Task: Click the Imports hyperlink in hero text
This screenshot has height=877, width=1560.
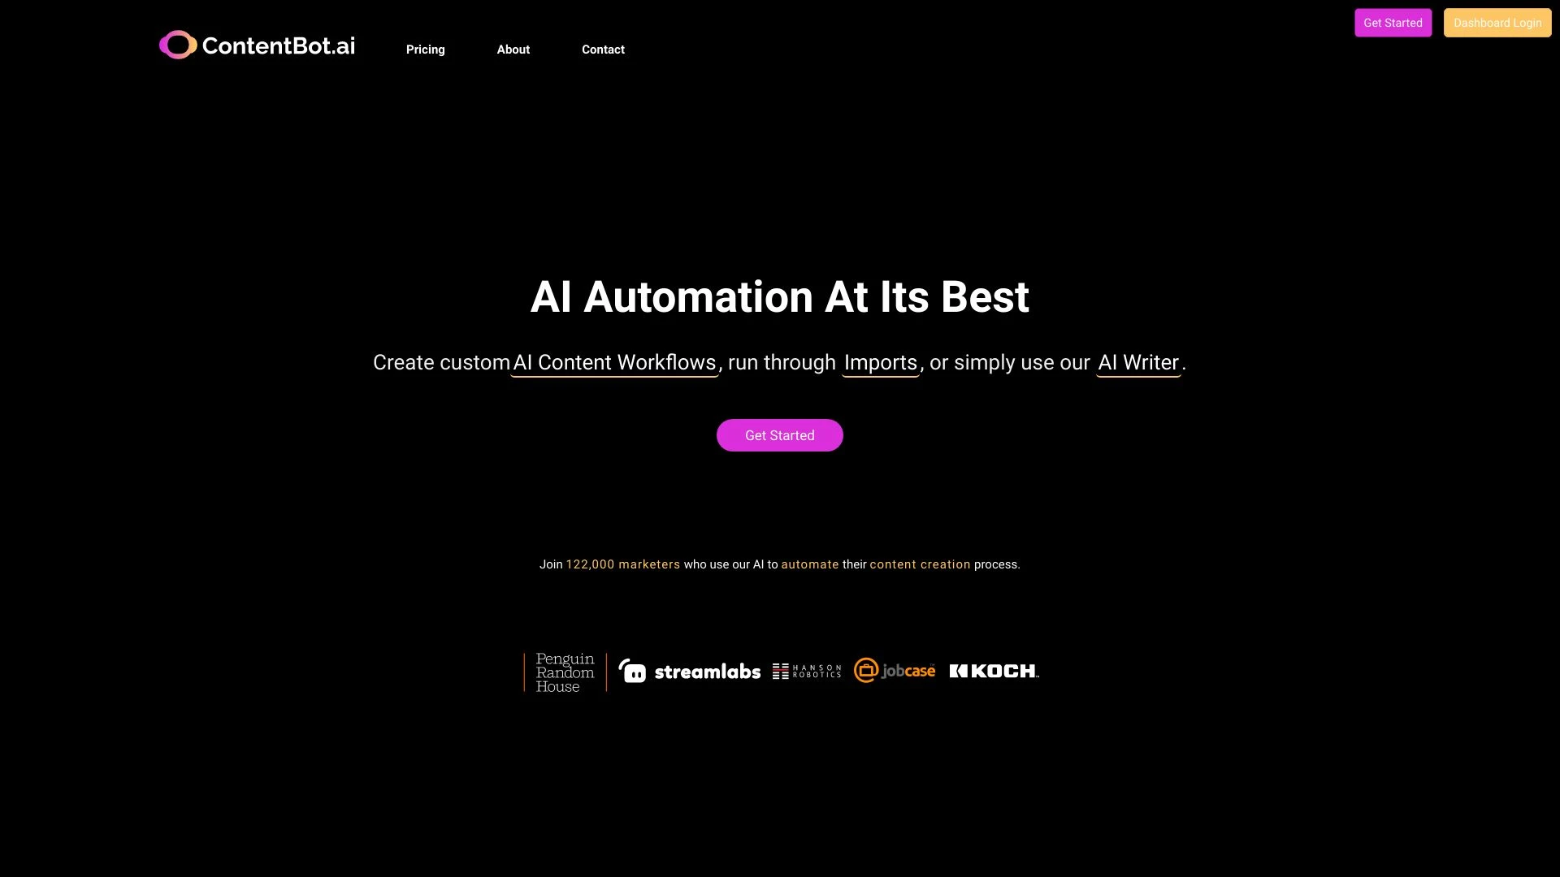Action: (880, 363)
